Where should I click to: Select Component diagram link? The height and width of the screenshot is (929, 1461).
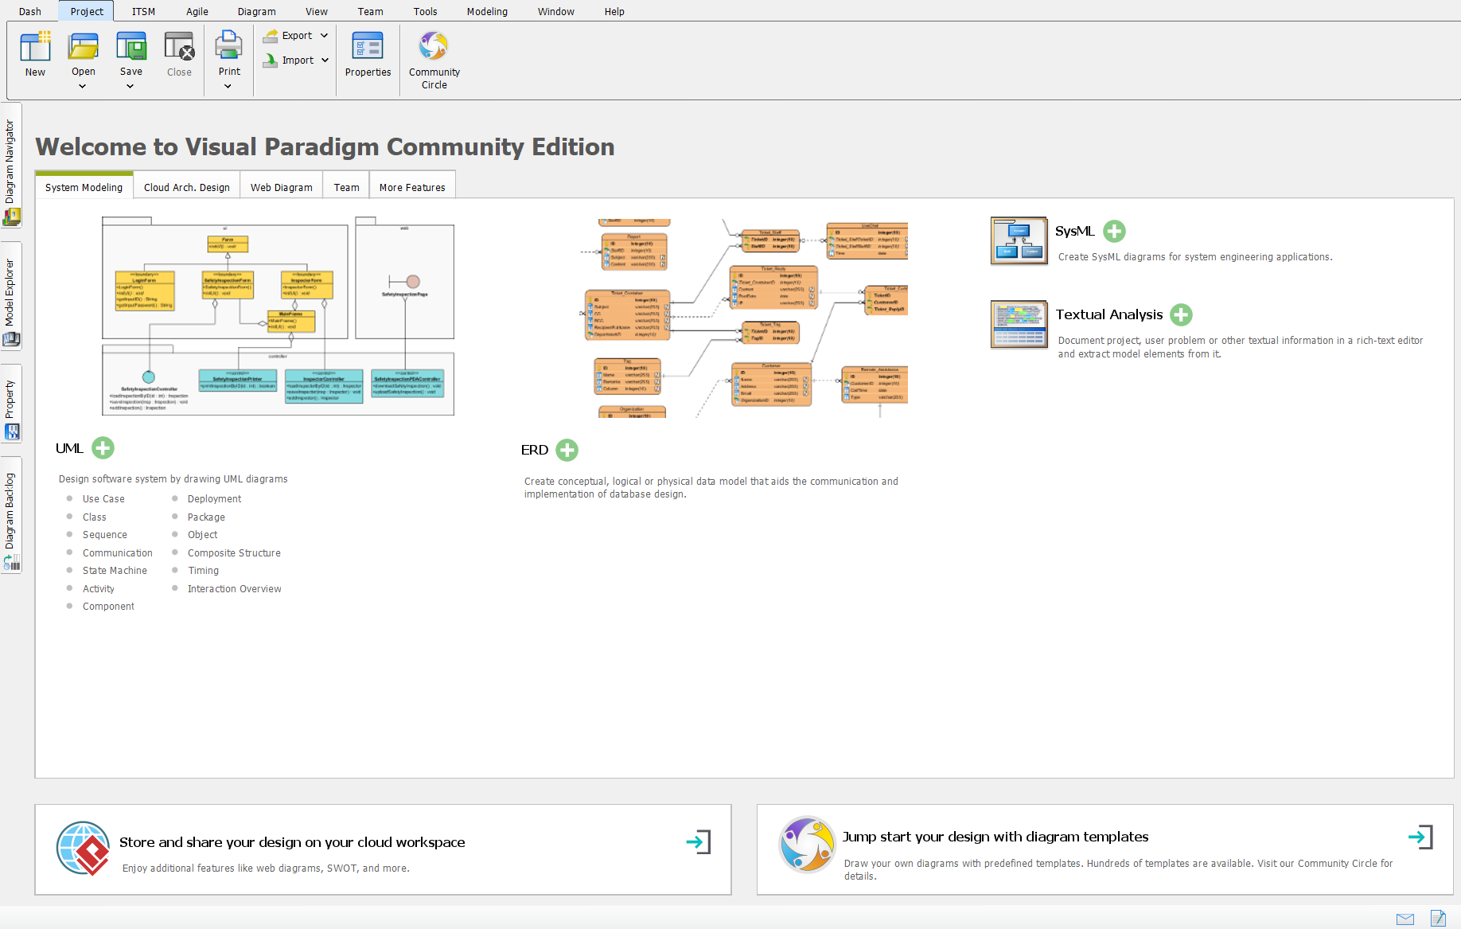click(108, 607)
